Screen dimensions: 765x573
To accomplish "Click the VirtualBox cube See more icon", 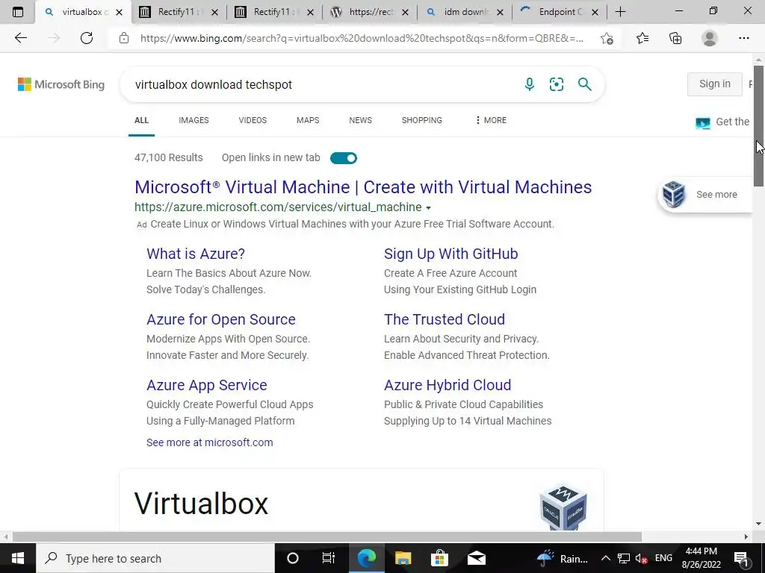I will click(x=674, y=194).
